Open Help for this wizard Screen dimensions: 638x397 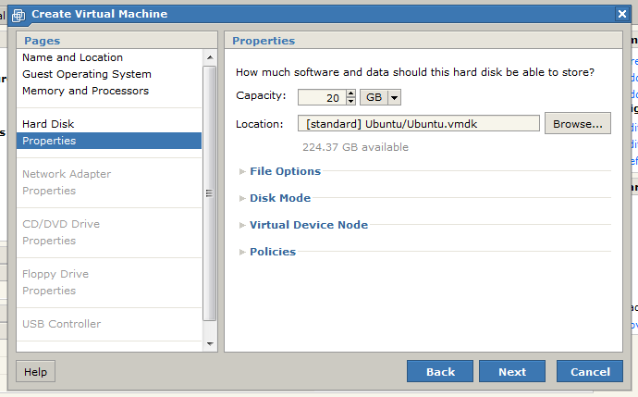35,371
